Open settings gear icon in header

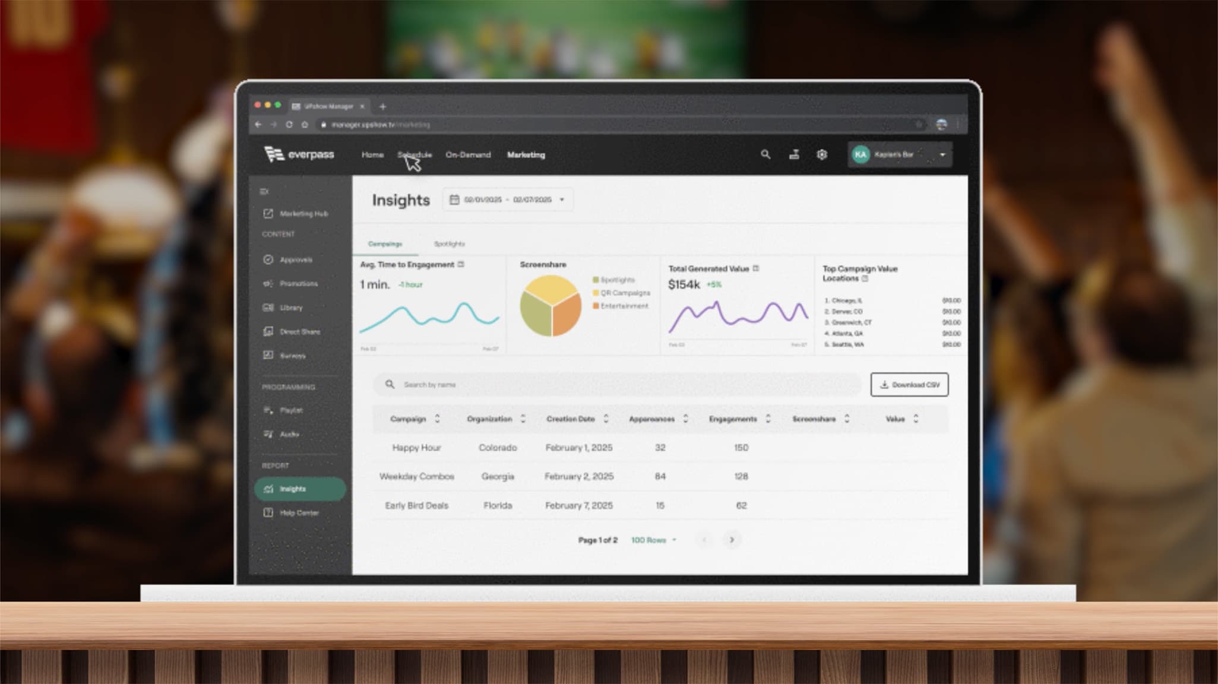click(821, 154)
